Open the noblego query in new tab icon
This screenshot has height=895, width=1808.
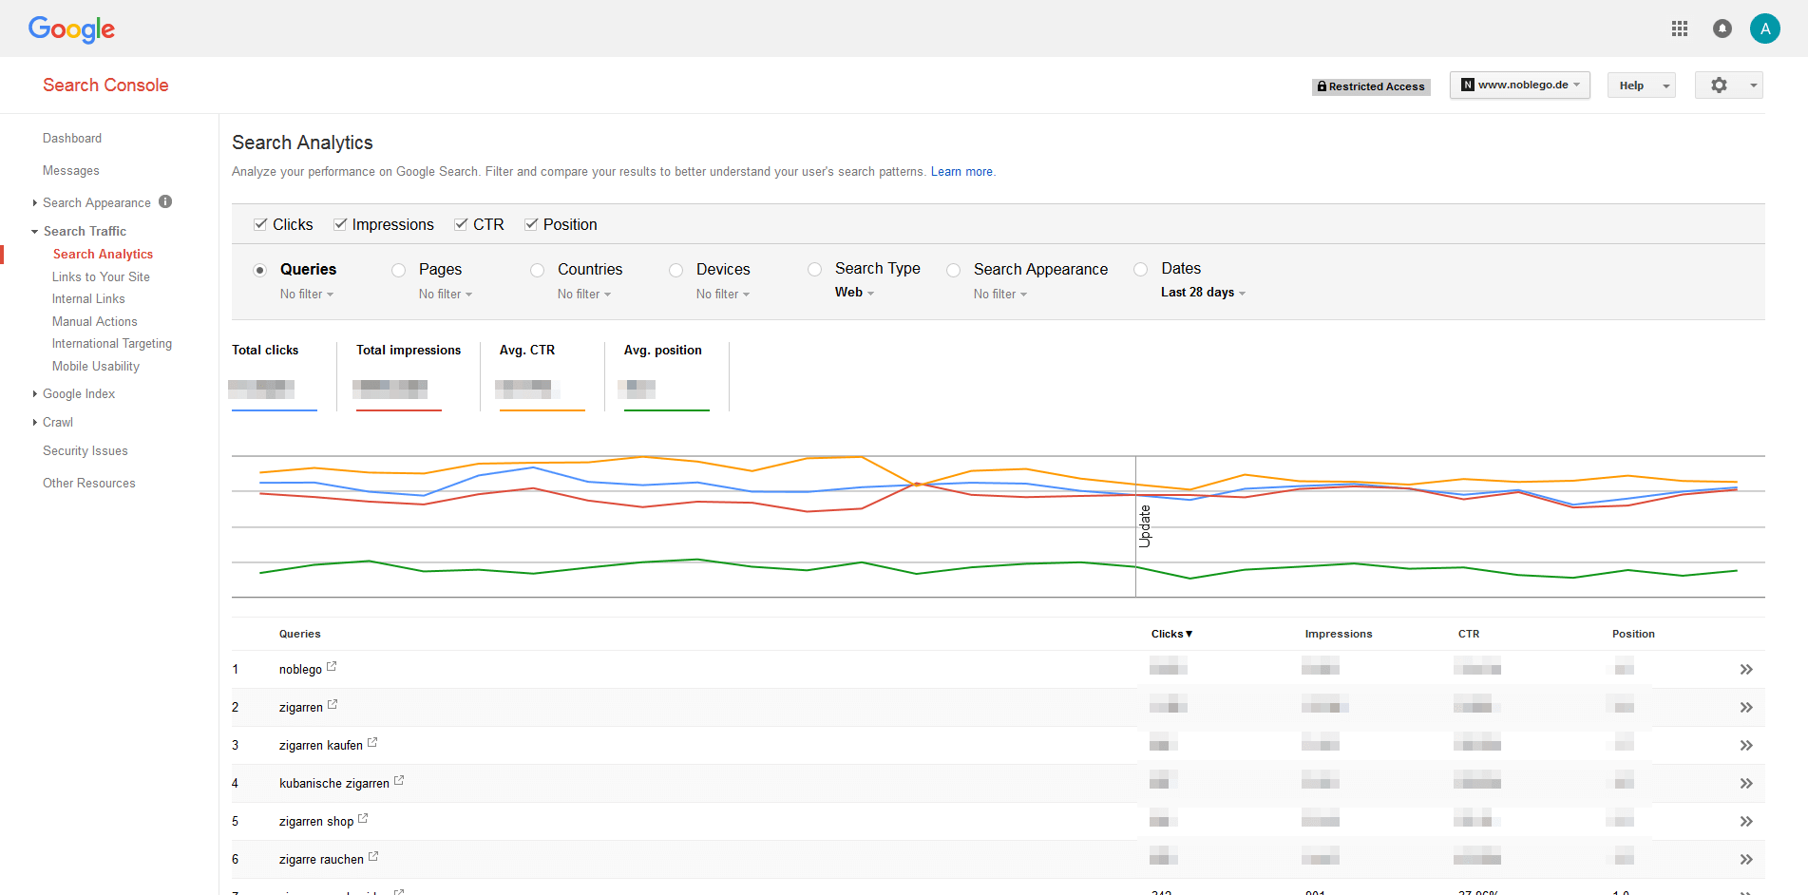(x=332, y=665)
